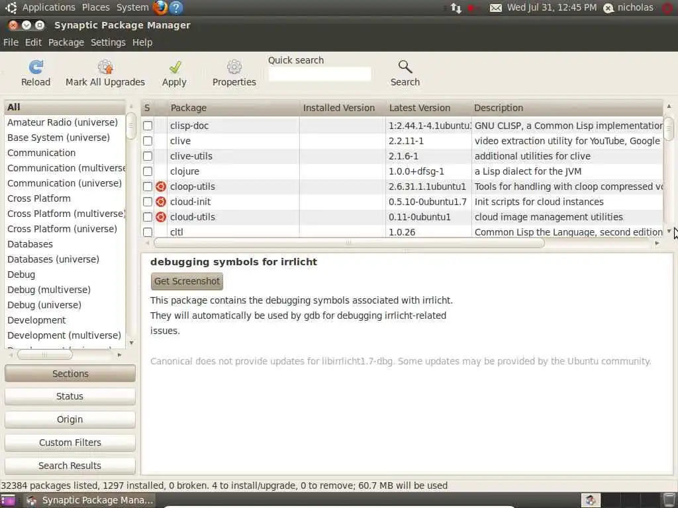Click the package list horizontal scrollbar
This screenshot has width=678, height=508.
pyautogui.click(x=349, y=243)
